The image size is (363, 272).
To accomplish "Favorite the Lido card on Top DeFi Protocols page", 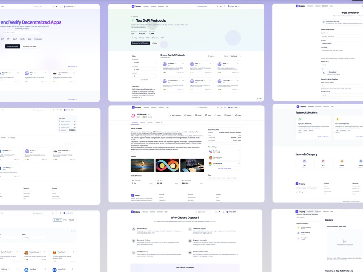I will point(211,63).
